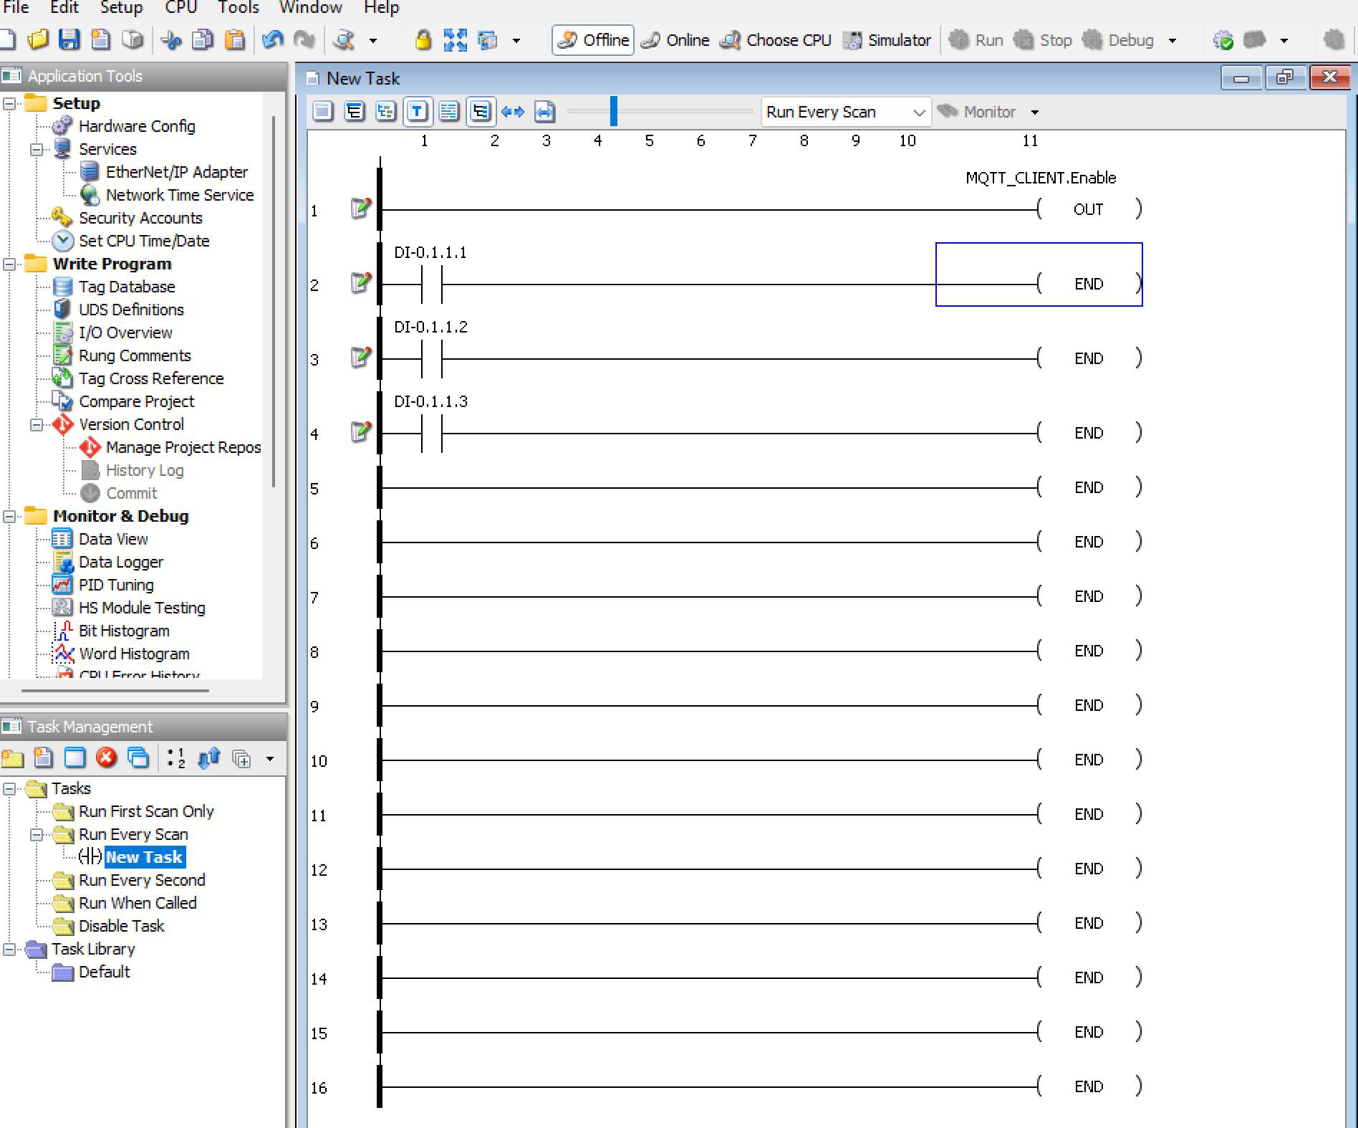
Task: Toggle the second tree view button in ladder toolbar
Action: pyautogui.click(x=355, y=112)
